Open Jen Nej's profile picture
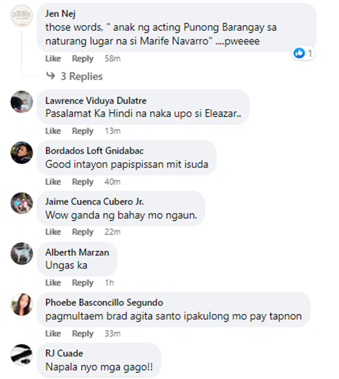The width and height of the screenshot is (339, 379). (x=22, y=16)
